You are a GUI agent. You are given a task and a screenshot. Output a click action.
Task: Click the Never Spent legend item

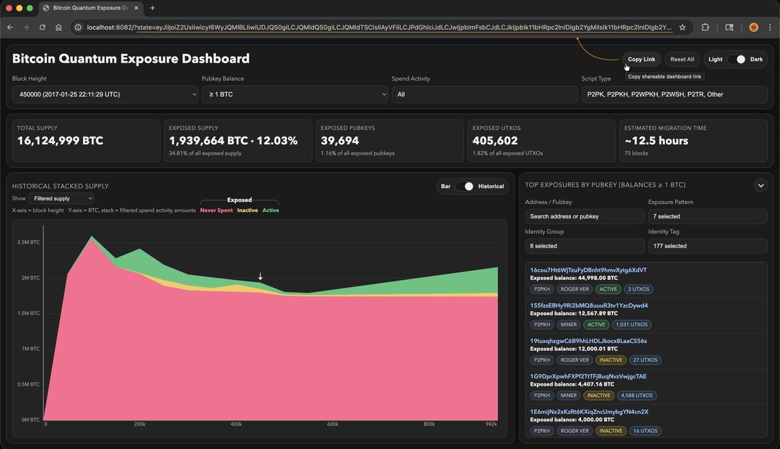coord(216,211)
